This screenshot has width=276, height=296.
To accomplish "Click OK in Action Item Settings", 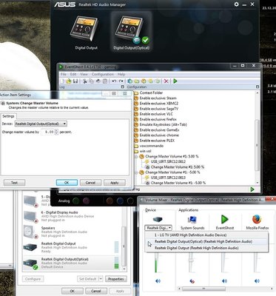I will (67, 183).
